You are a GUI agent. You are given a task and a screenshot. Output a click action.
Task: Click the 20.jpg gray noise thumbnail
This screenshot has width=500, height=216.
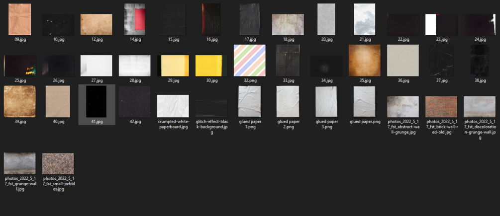[326, 19]
